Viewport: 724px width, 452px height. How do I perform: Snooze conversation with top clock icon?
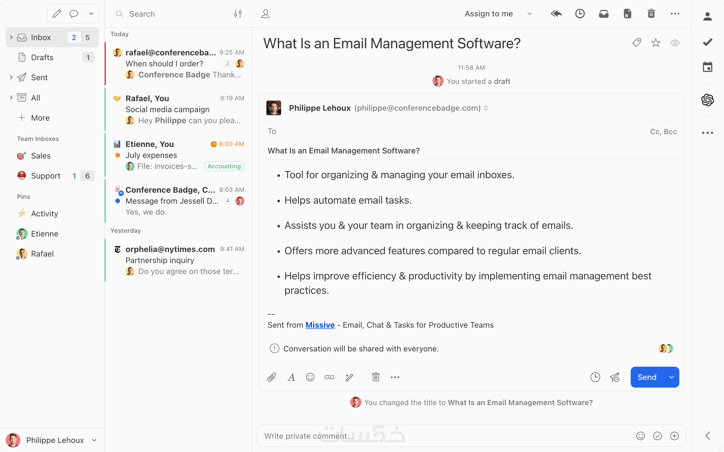point(580,14)
